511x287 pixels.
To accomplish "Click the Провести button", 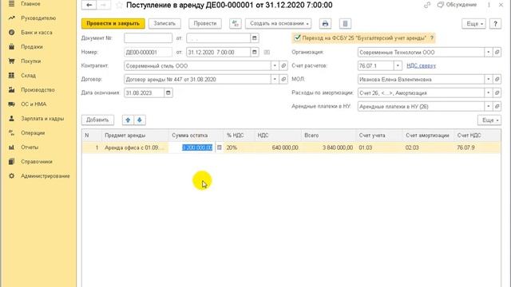I will pos(205,23).
